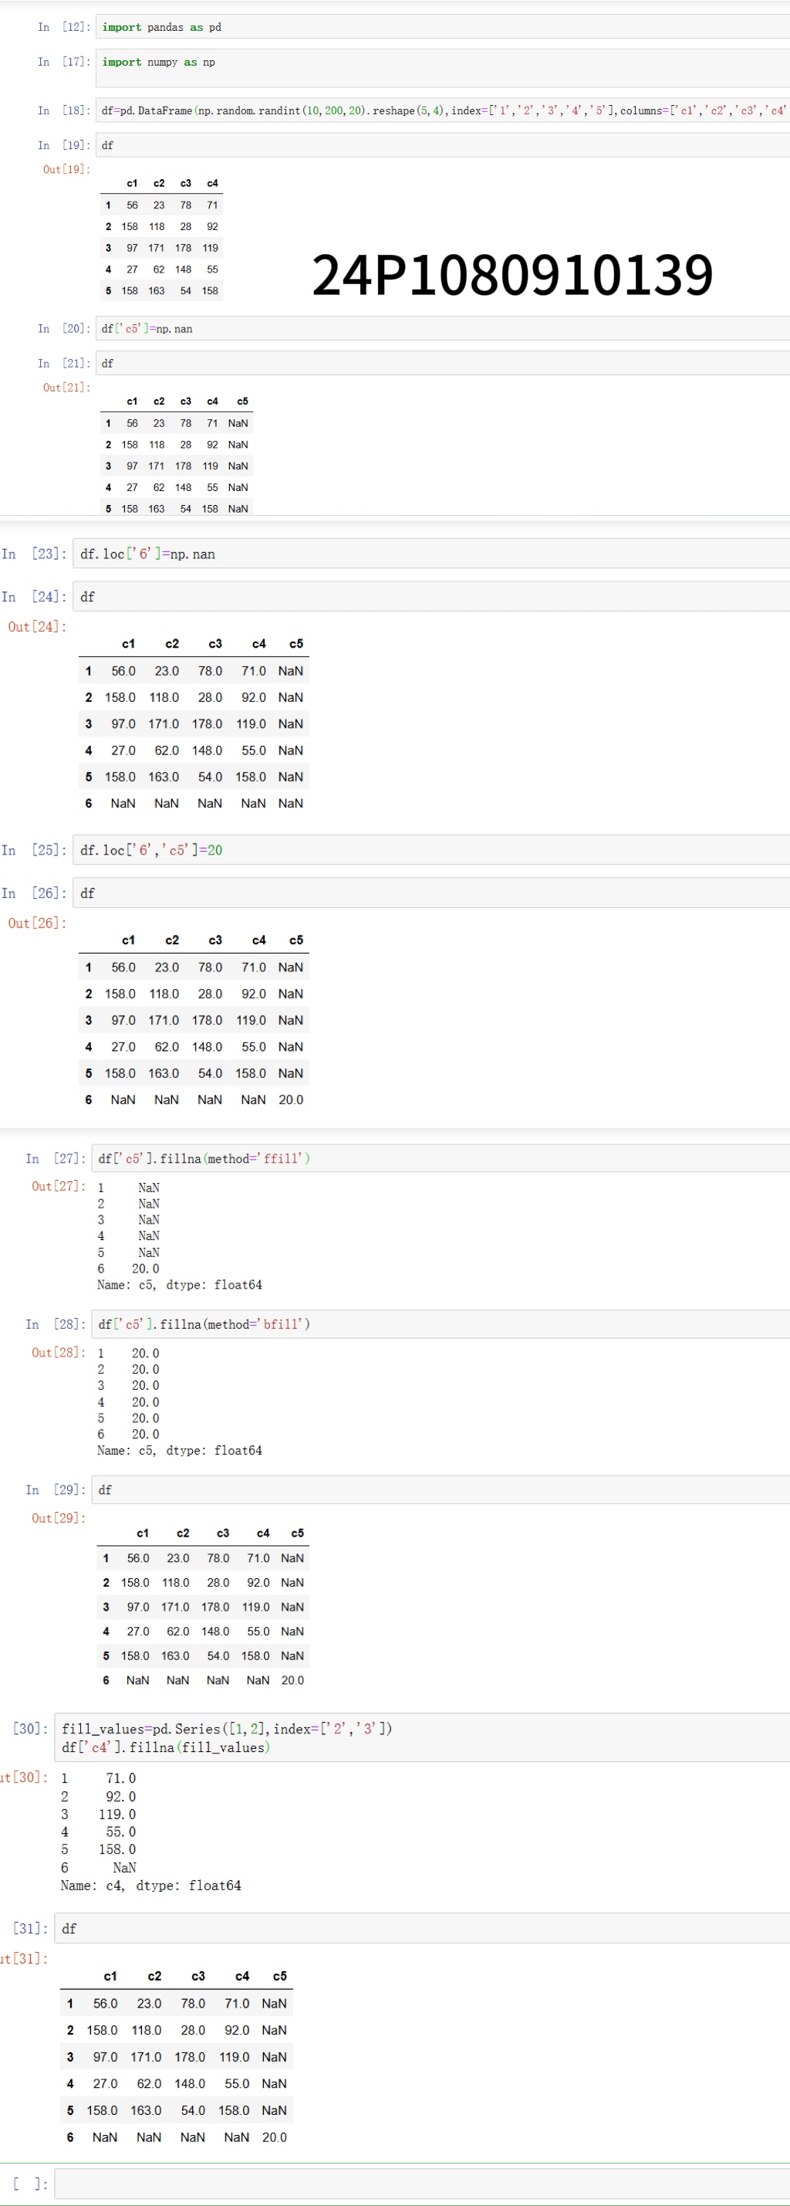
Task: Click the 'In [17]:' prompt label
Action: 64,62
